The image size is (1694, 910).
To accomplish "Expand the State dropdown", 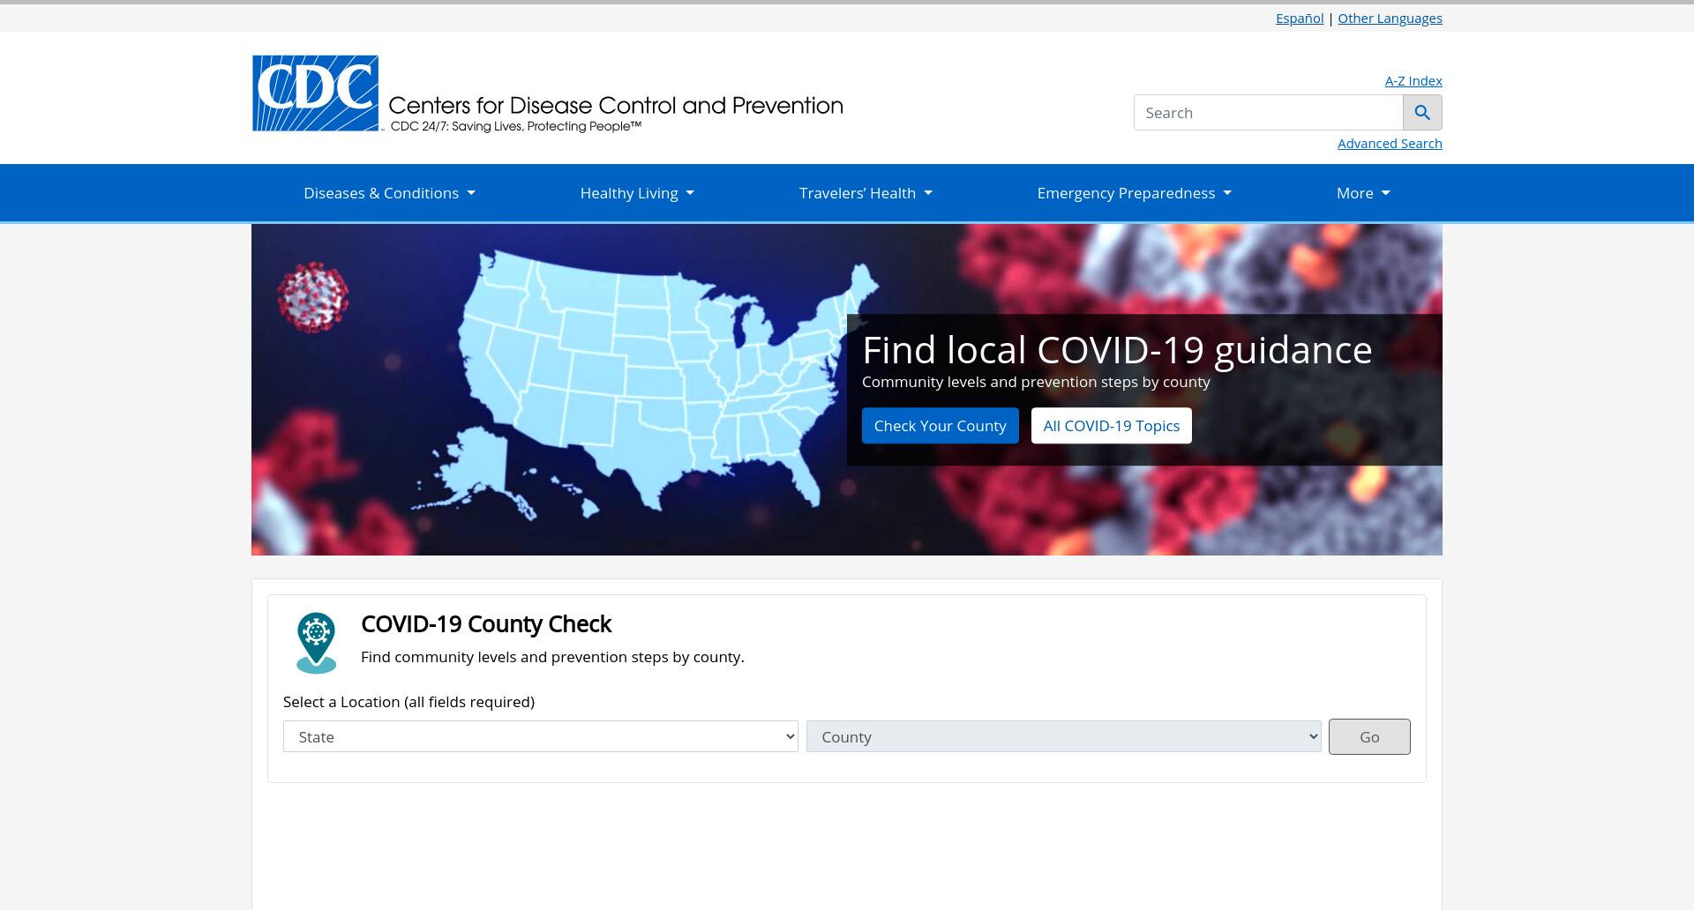I will [540, 737].
